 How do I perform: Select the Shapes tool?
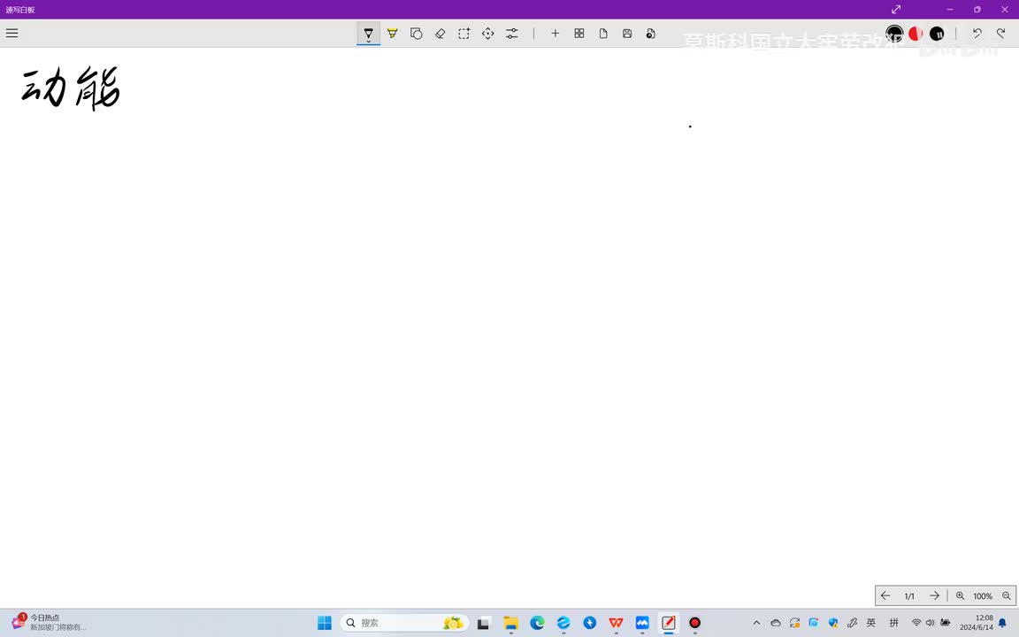point(417,33)
